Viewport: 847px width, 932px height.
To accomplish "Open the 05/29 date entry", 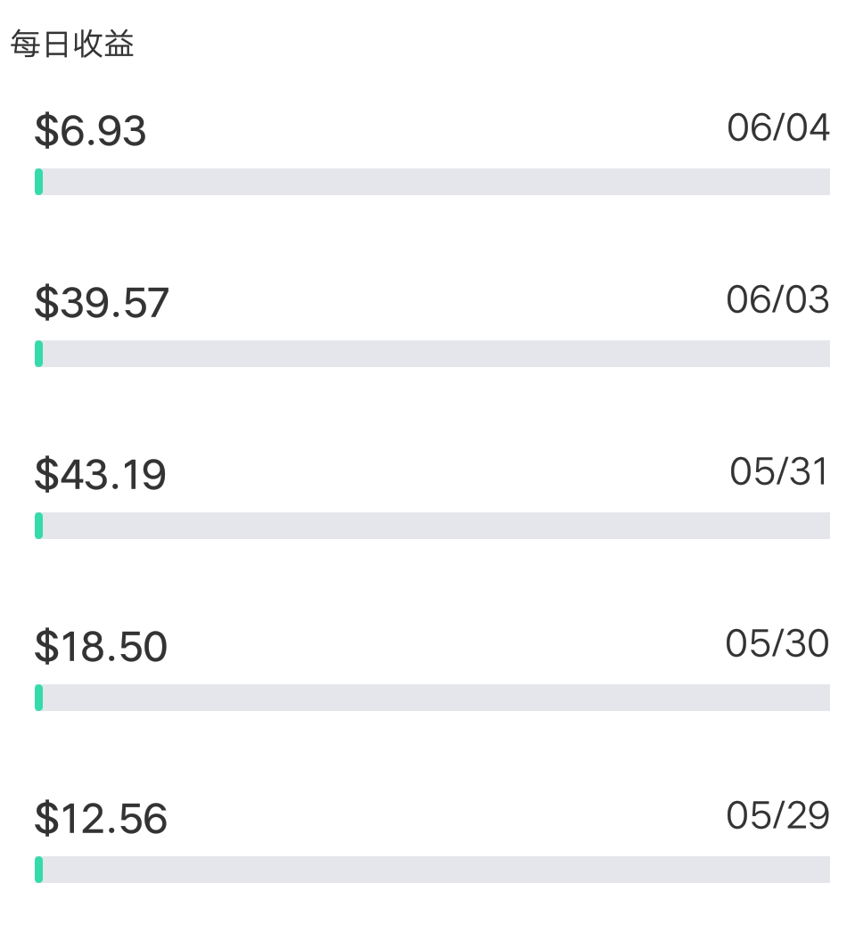I will pos(778,815).
